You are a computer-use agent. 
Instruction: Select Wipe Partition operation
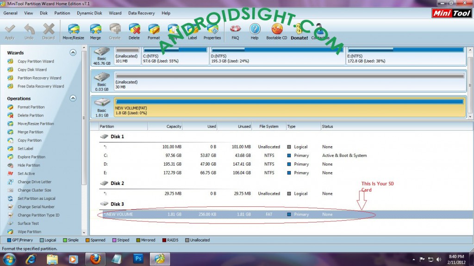point(29,232)
